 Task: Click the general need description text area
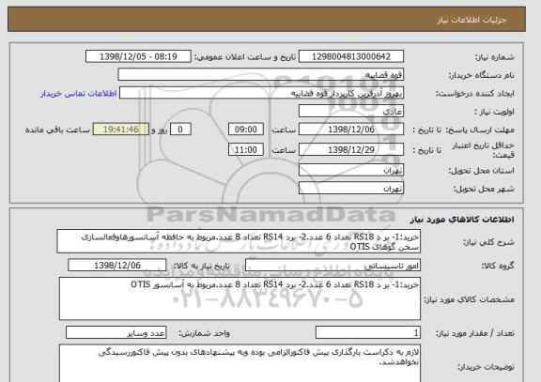click(239, 241)
